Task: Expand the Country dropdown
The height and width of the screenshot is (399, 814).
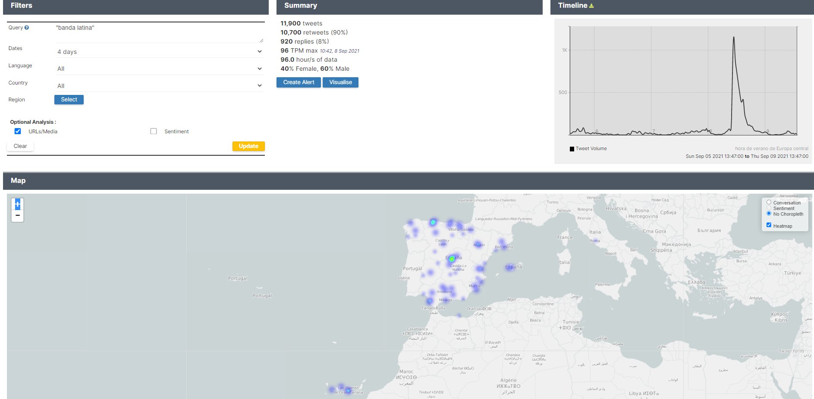Action: (x=159, y=86)
